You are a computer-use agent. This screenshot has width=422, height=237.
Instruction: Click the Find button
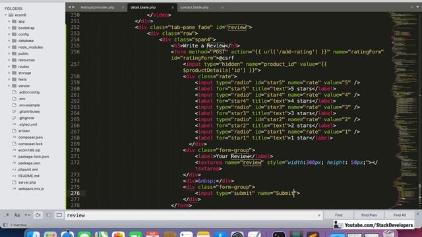pos(338,215)
